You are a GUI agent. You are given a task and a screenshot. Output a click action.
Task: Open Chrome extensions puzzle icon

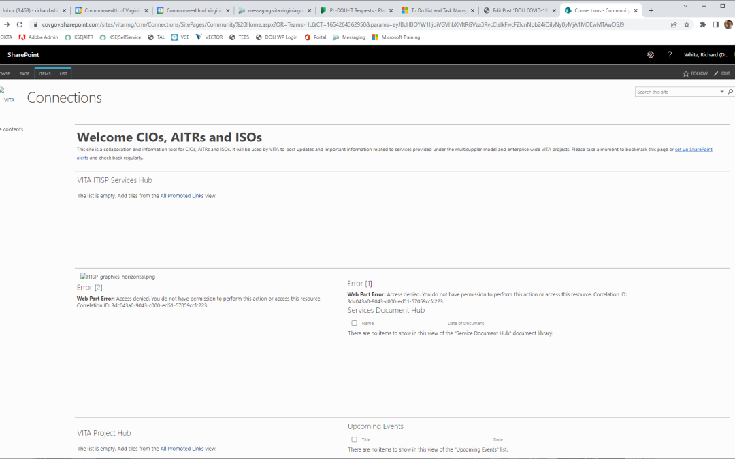tap(702, 24)
